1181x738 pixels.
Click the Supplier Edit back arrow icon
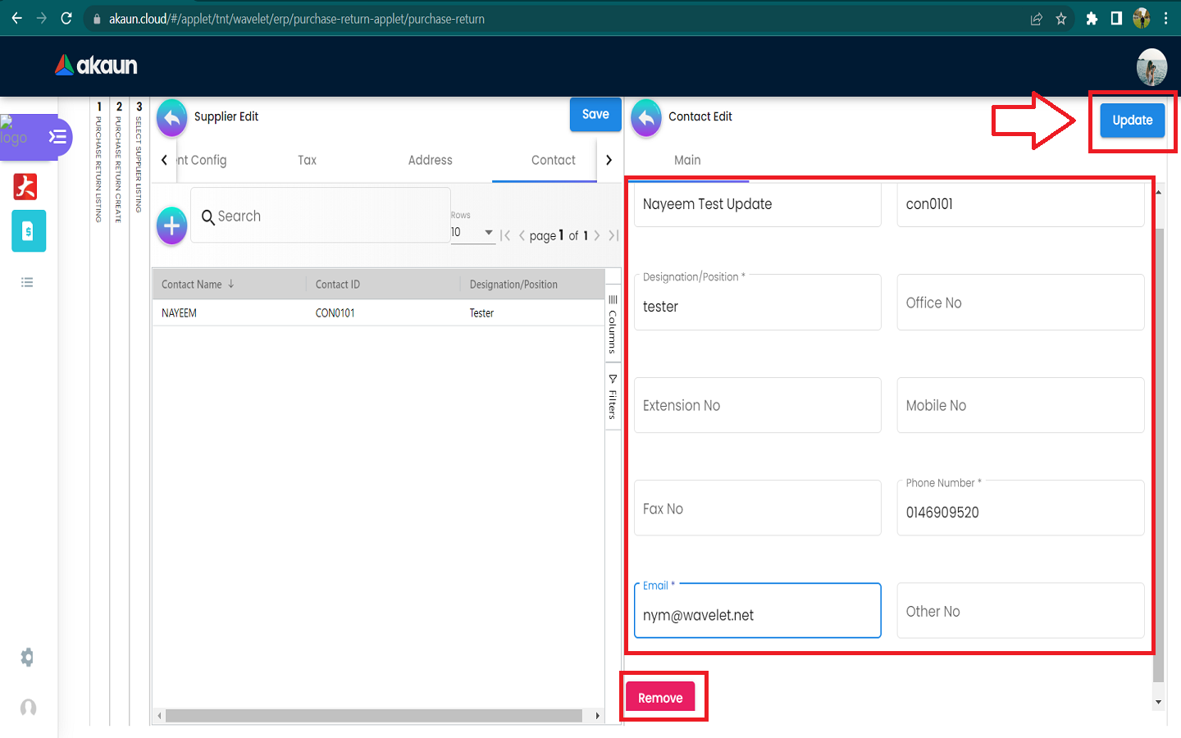pos(171,118)
